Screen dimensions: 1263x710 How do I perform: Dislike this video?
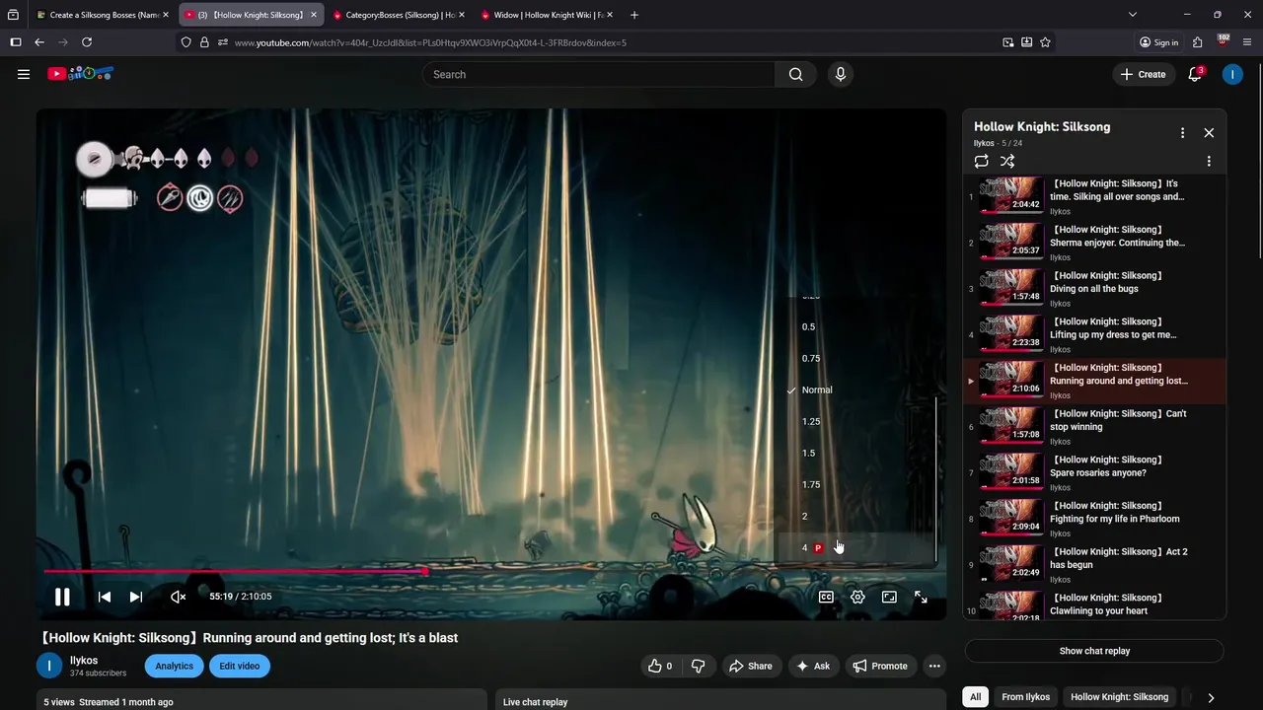(x=699, y=666)
